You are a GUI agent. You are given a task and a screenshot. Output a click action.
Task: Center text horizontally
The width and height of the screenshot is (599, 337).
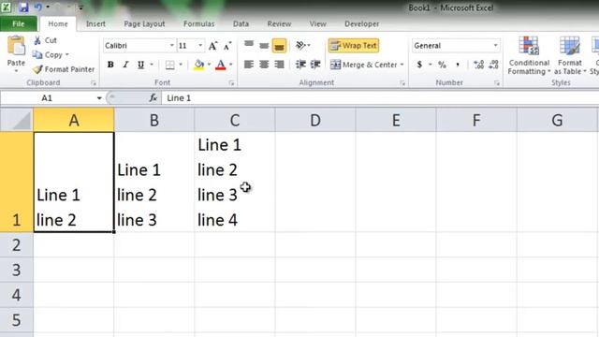[264, 65]
